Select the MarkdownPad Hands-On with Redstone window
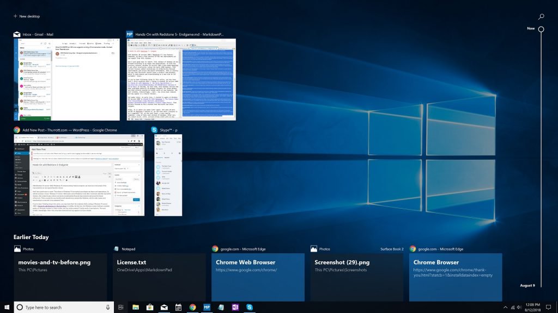Viewport: 558px width, 313px height. [x=181, y=79]
